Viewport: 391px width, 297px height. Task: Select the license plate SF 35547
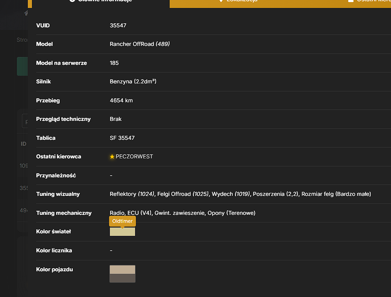[122, 138]
